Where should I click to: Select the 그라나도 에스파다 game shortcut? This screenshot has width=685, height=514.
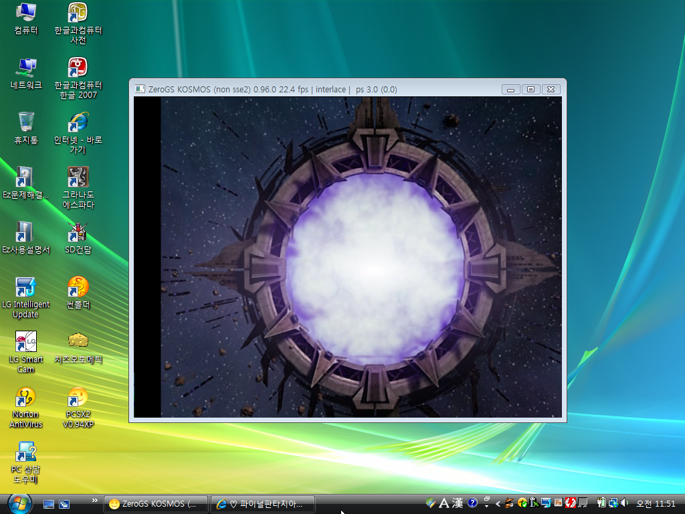pyautogui.click(x=78, y=188)
